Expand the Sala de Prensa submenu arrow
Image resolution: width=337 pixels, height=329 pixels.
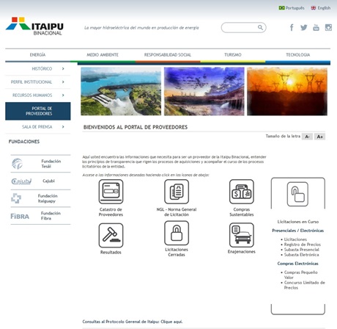pos(63,126)
